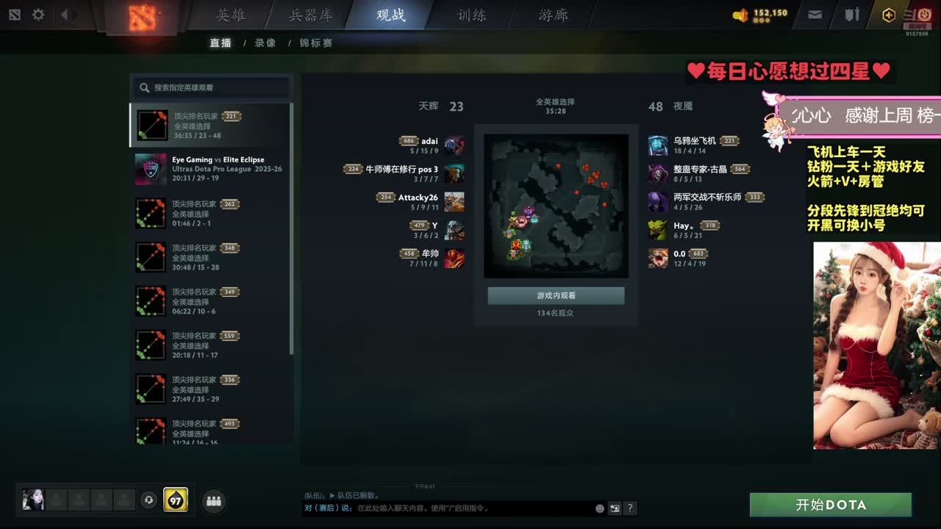Switch to the 英雄 tab
Image resolution: width=941 pixels, height=529 pixels.
click(231, 15)
